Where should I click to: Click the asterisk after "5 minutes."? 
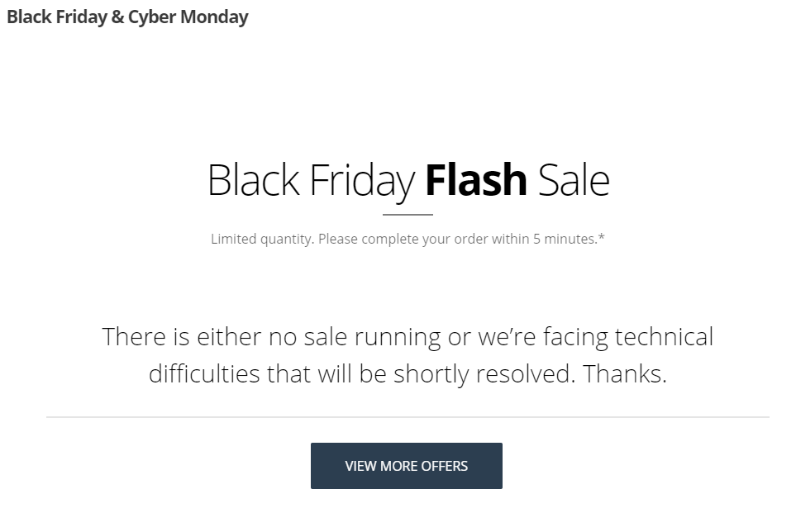point(602,238)
